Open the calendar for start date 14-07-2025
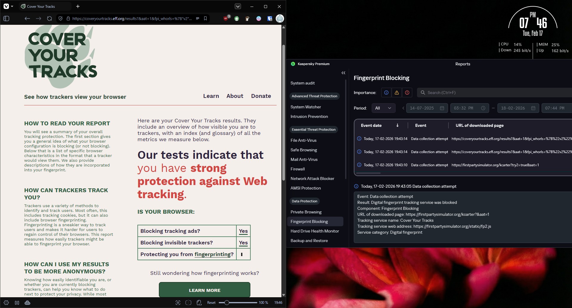The image size is (572, 308). pyautogui.click(x=442, y=108)
